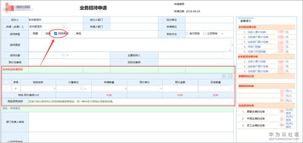303x143 pixels.
Task: Click the 本月招待费分析 heading
Action: click(247, 27)
